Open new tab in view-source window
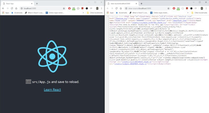The image size is (209, 113). pos(141,4)
